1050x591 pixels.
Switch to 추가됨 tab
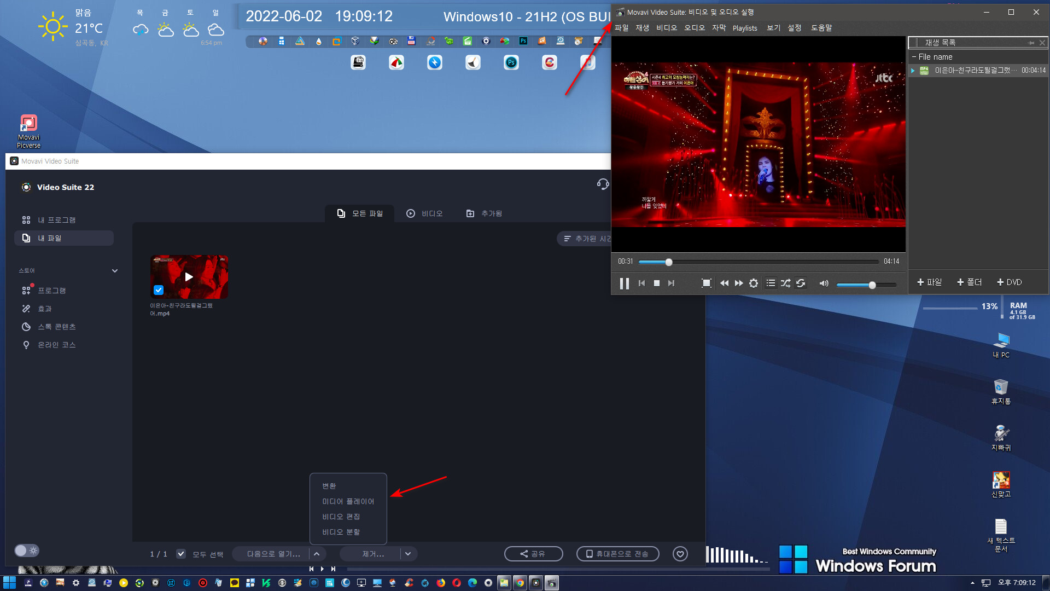pyautogui.click(x=484, y=213)
